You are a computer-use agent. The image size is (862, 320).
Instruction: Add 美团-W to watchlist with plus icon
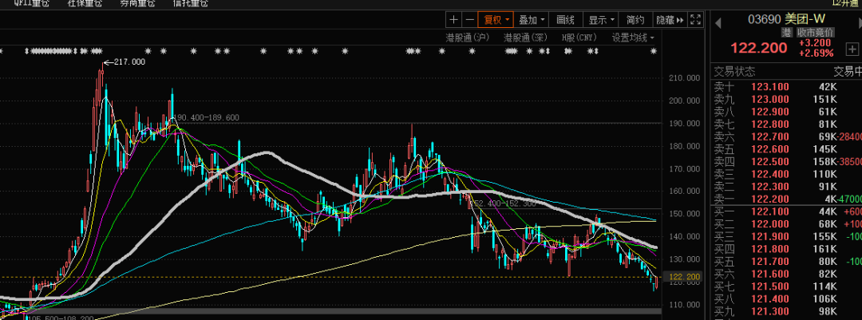point(852,49)
